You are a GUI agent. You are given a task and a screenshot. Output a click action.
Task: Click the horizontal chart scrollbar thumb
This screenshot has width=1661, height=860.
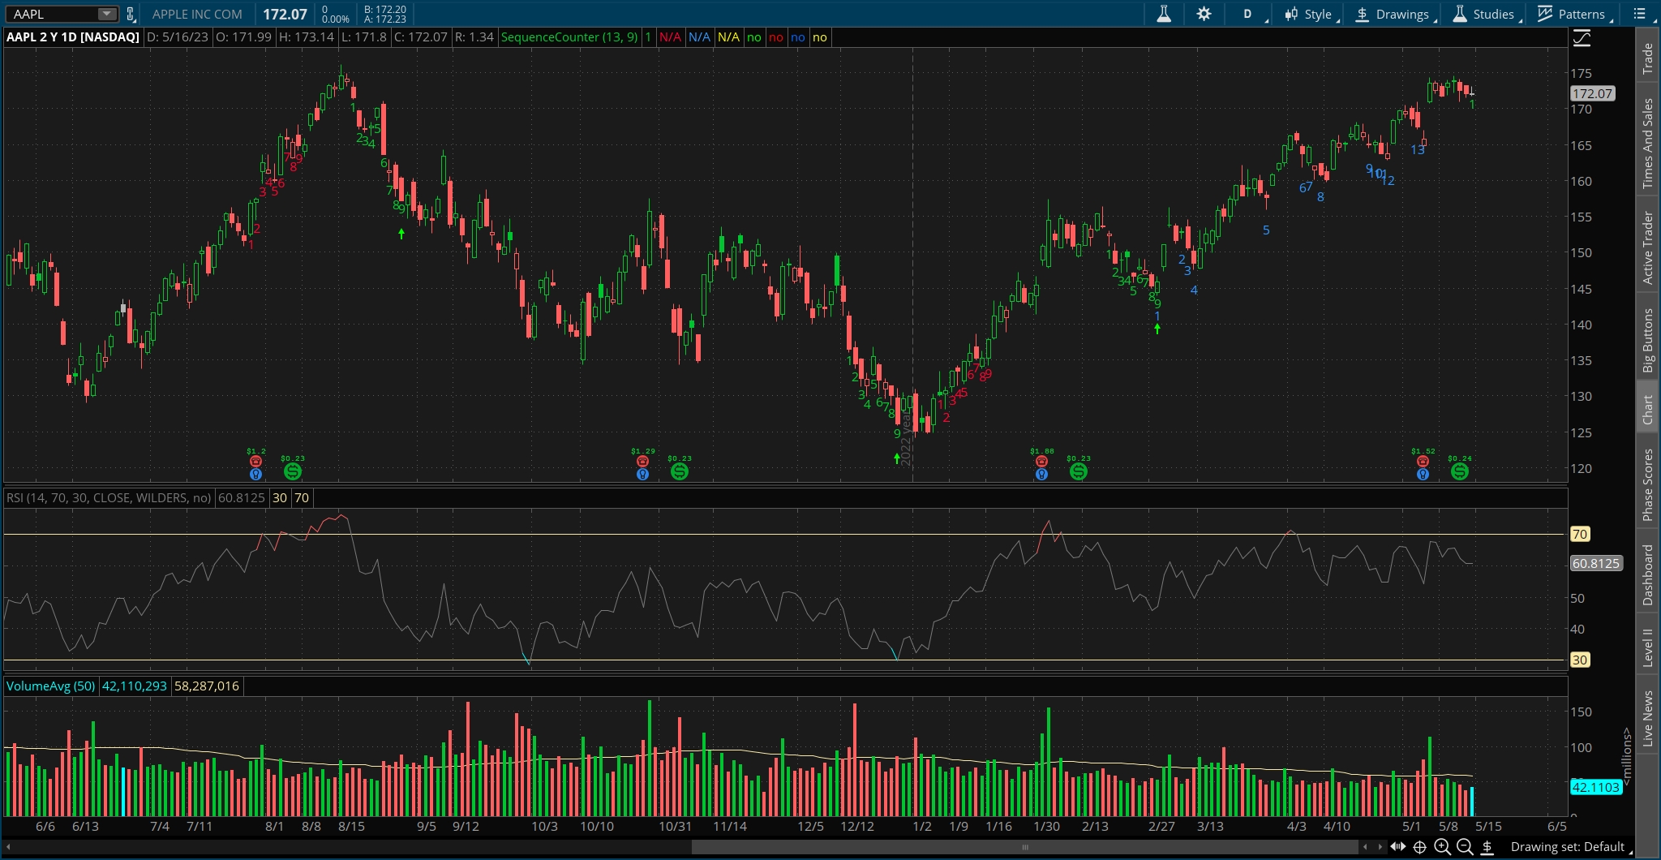pos(1024,847)
